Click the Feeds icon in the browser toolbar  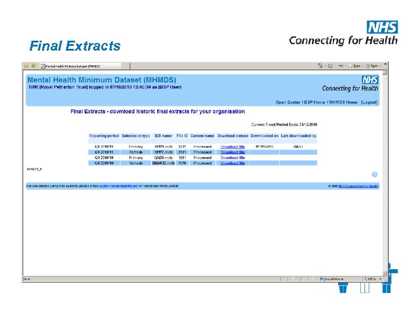[331, 66]
